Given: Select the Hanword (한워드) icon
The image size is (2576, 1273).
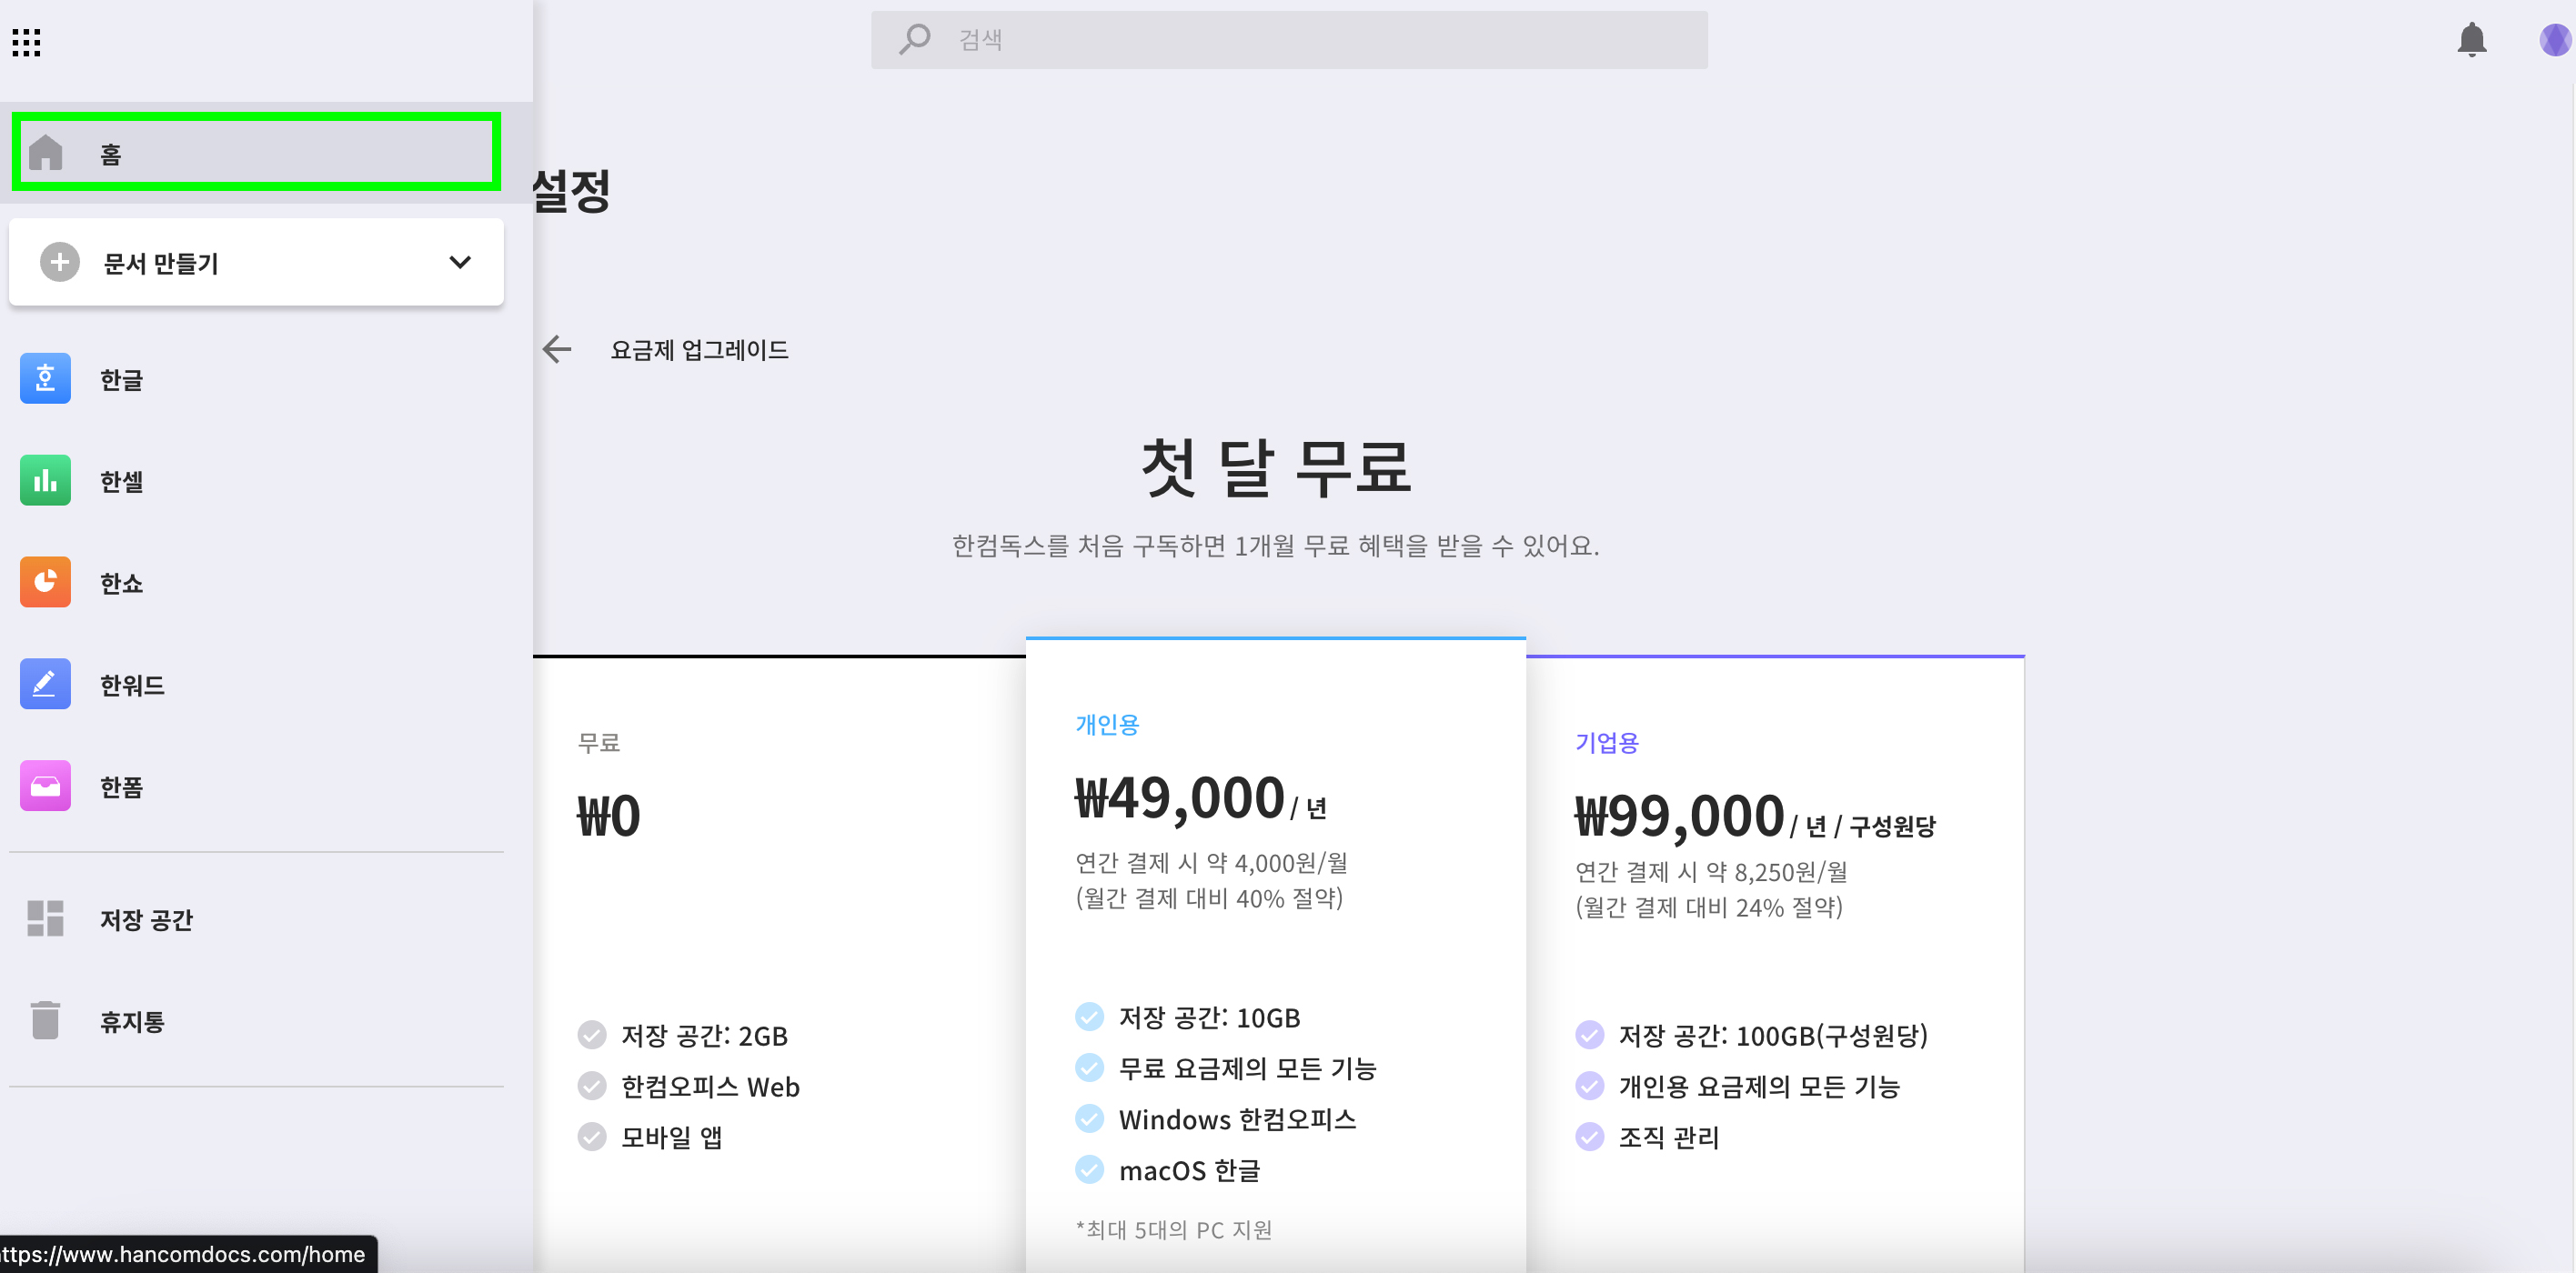Looking at the screenshot, I should (45, 684).
